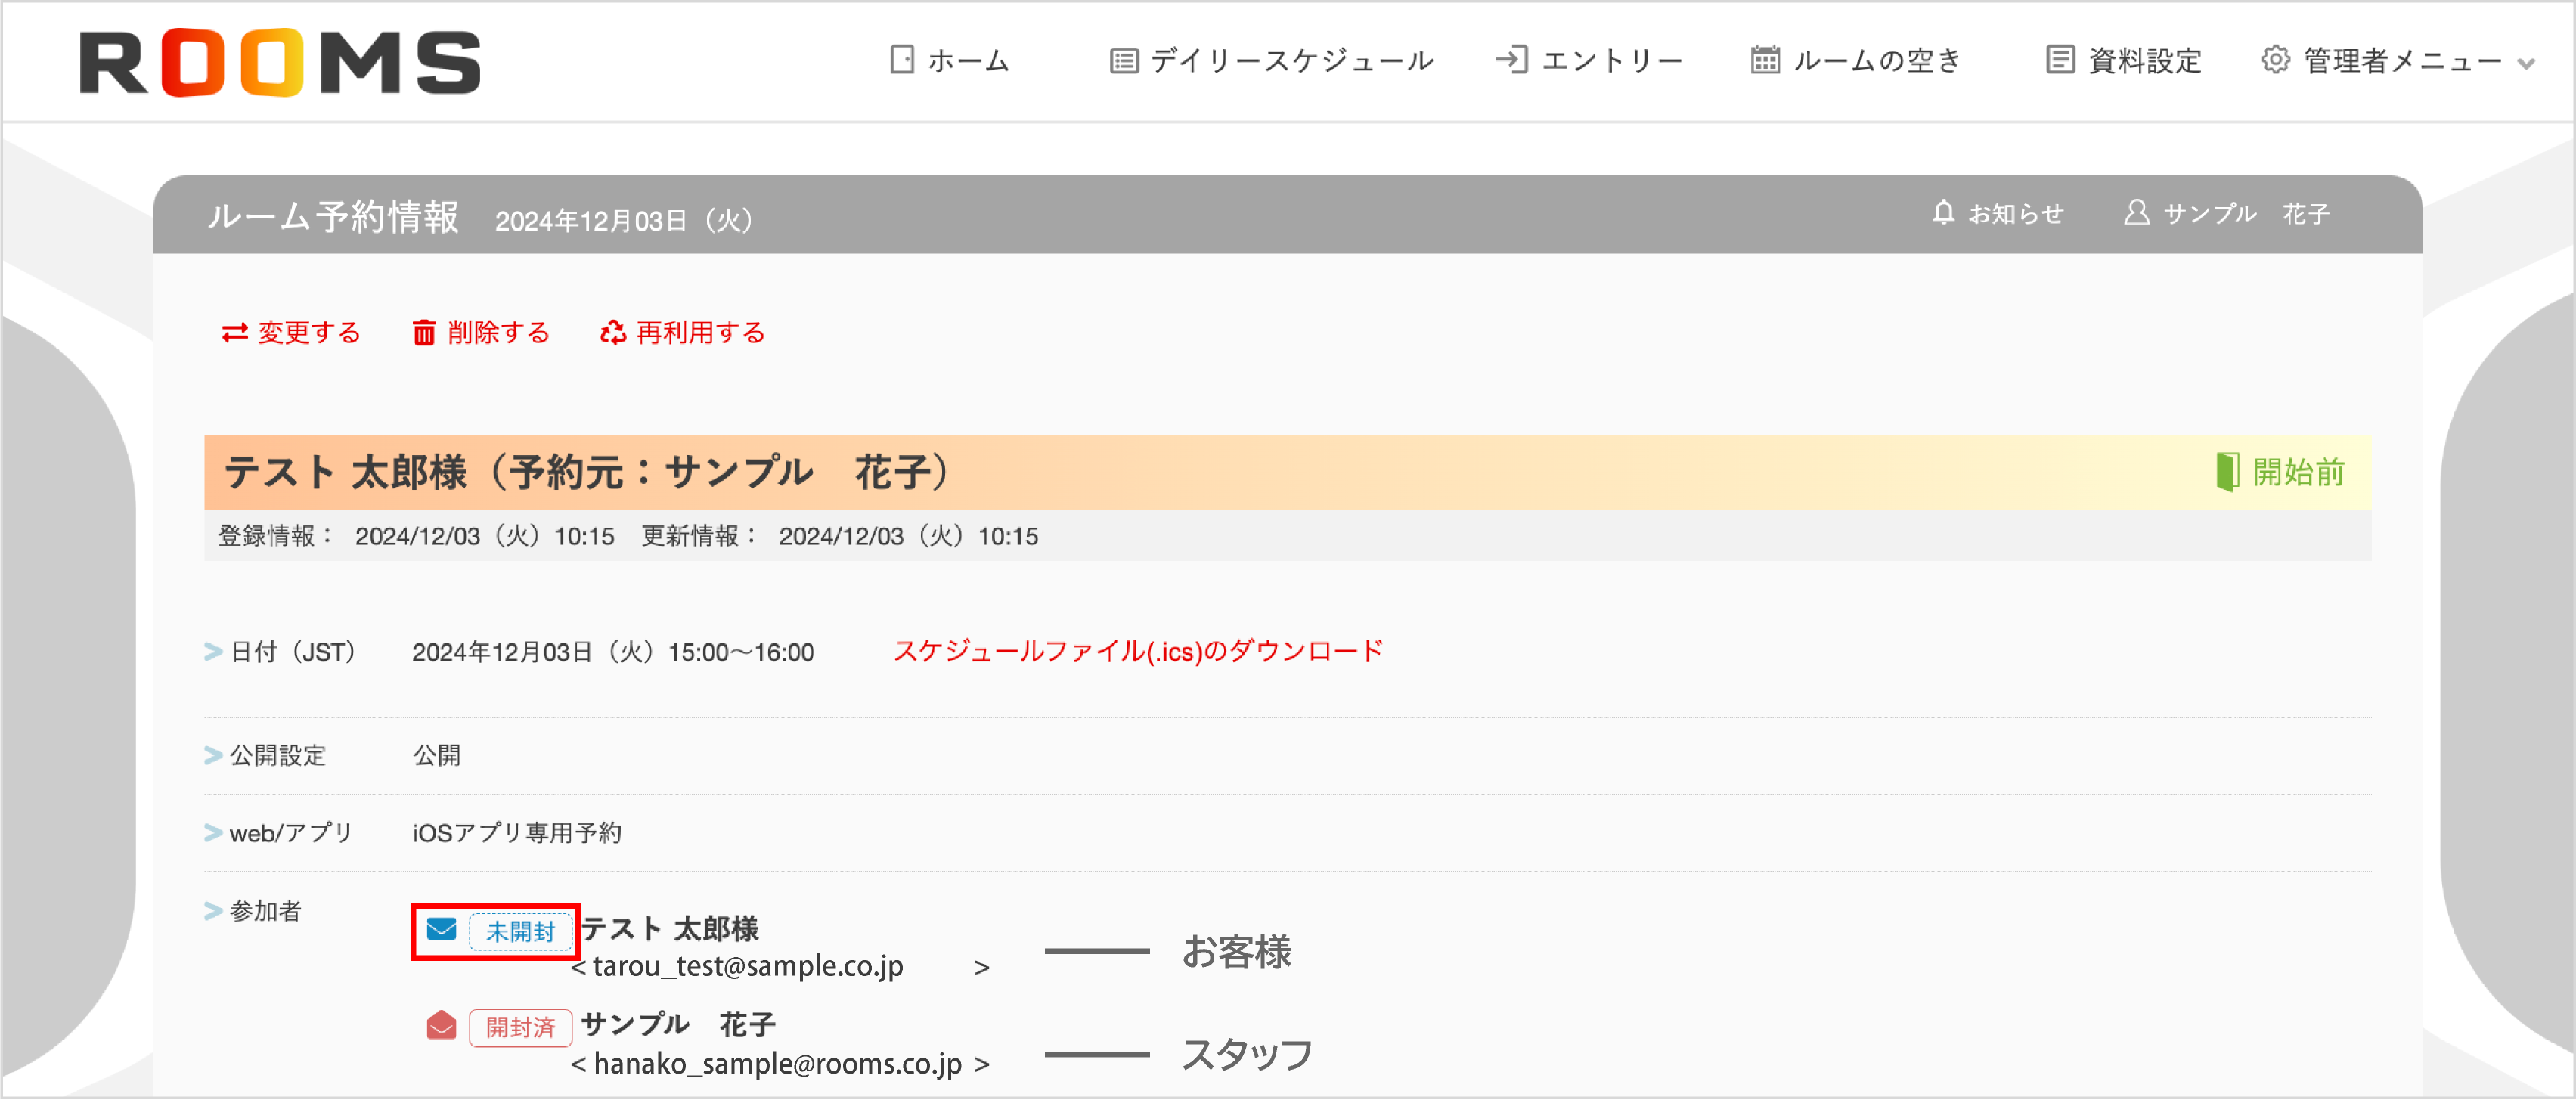Screen dimensions: 2576x1100
Task: Click the room availability calendar icon
Action: pyautogui.click(x=1765, y=60)
